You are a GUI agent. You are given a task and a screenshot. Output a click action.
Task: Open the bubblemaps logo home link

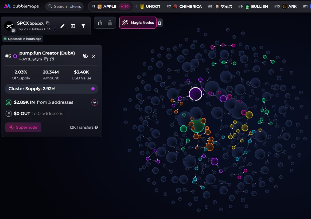point(21,6)
